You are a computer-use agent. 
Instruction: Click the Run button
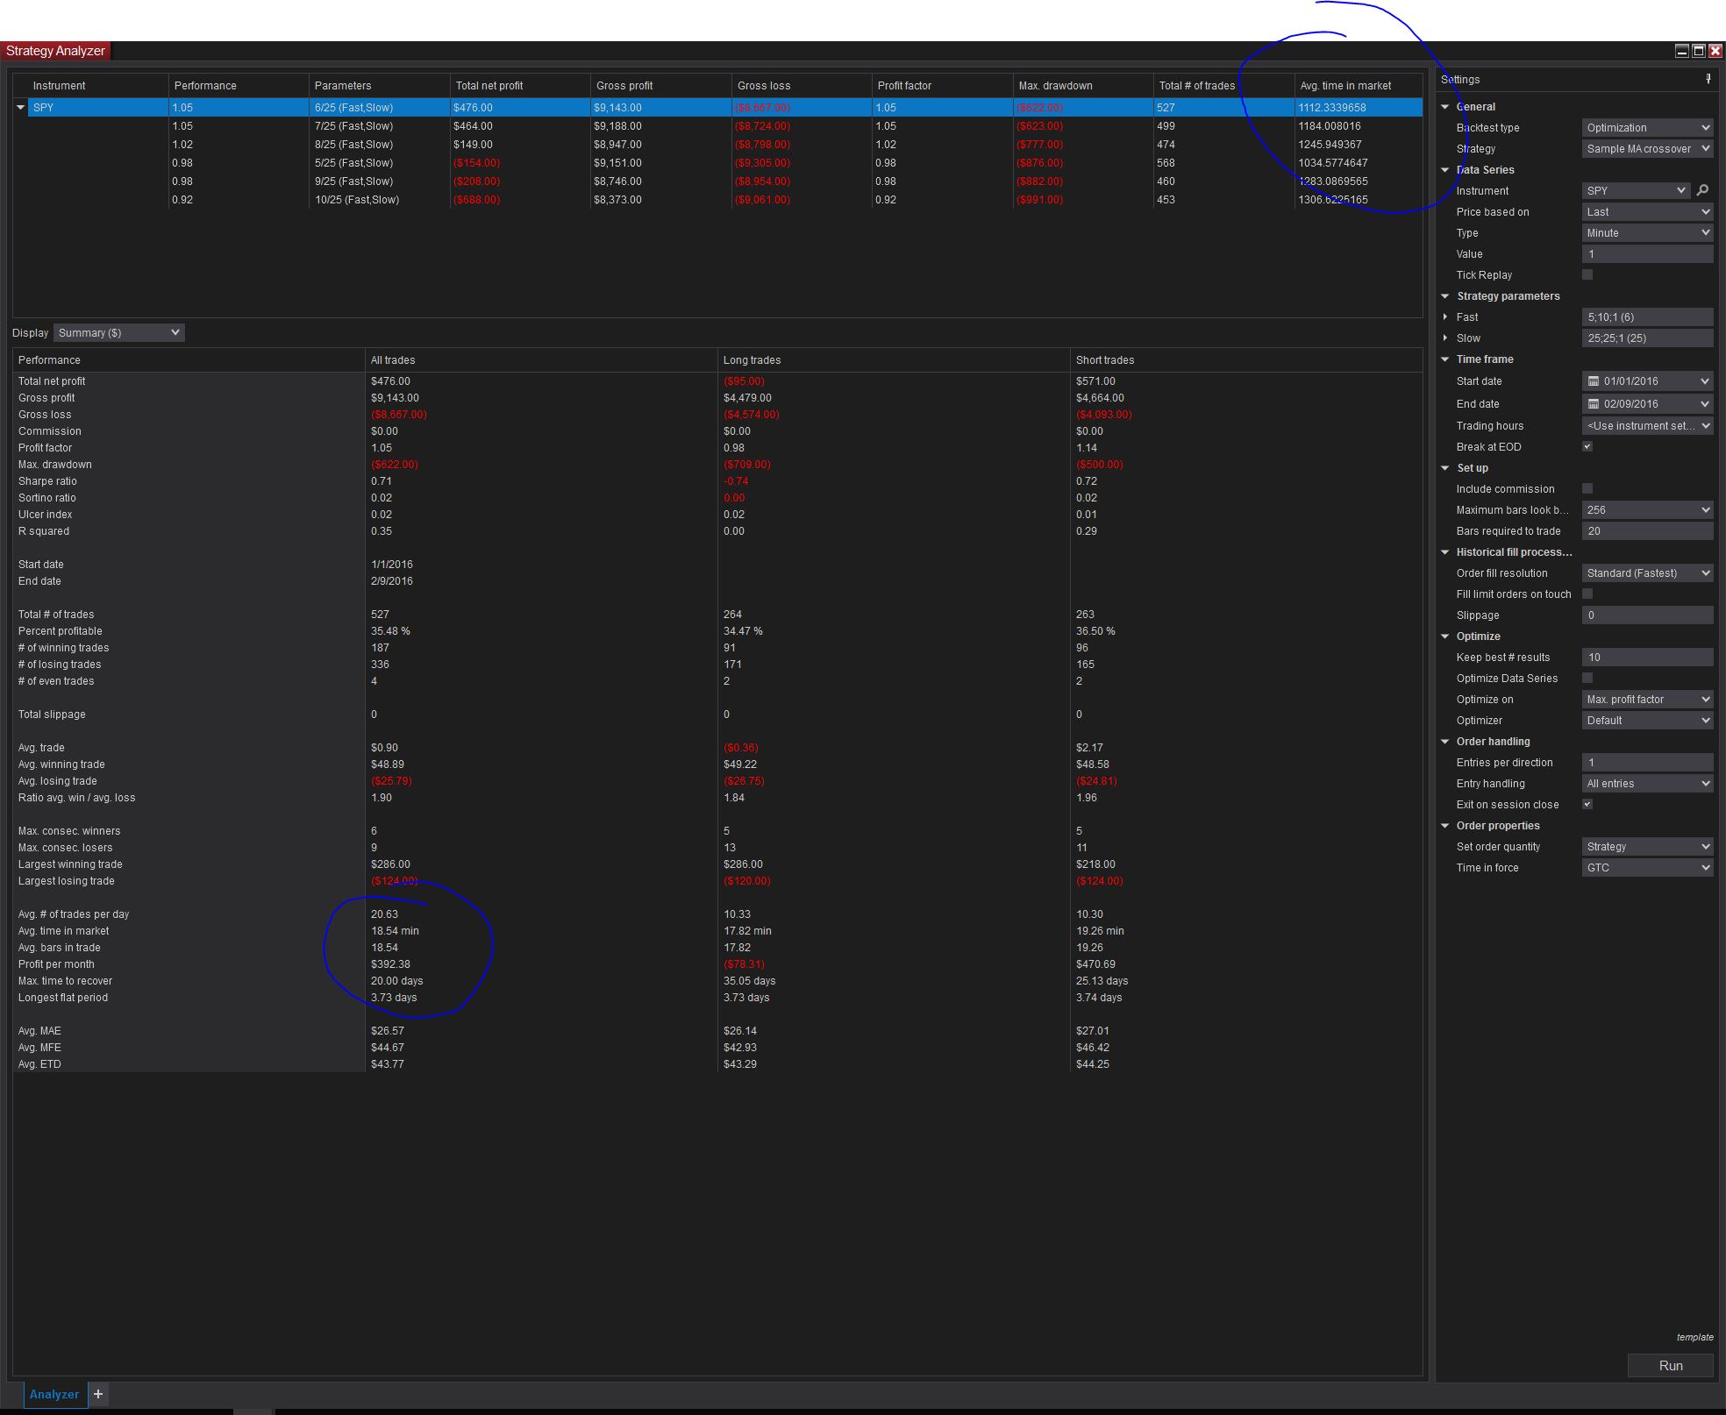click(1670, 1366)
